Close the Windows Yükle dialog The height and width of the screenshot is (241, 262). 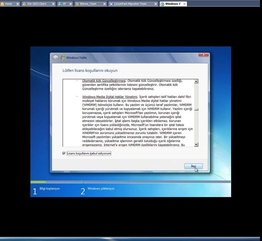pyautogui.click(x=203, y=55)
